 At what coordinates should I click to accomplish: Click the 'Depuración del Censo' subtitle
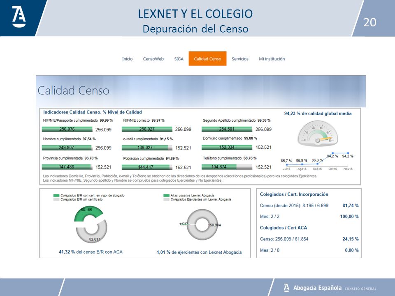195,29
